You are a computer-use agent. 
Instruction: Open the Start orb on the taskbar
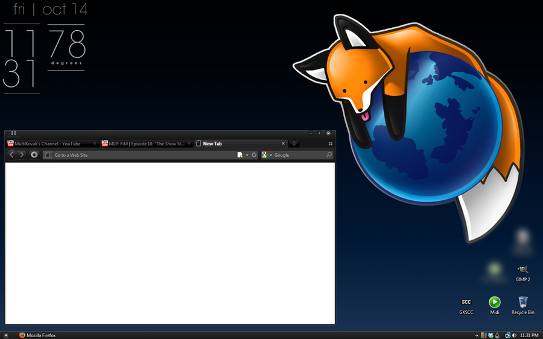coord(5,335)
